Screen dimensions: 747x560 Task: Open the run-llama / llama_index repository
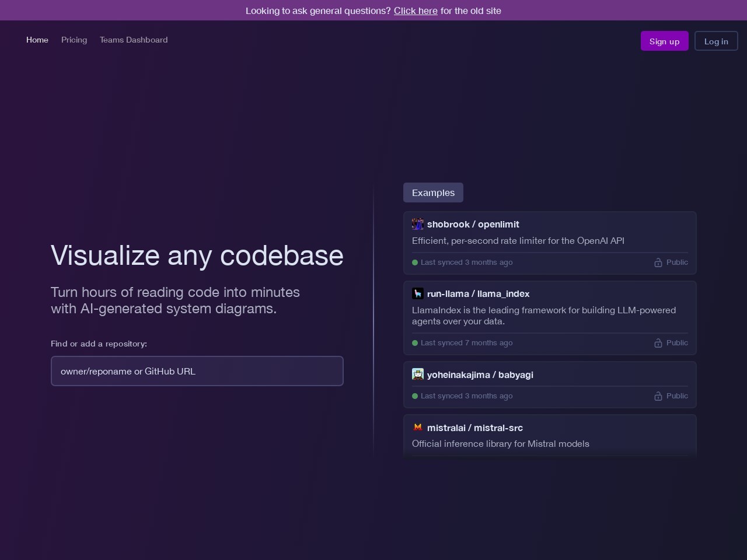[x=478, y=293]
